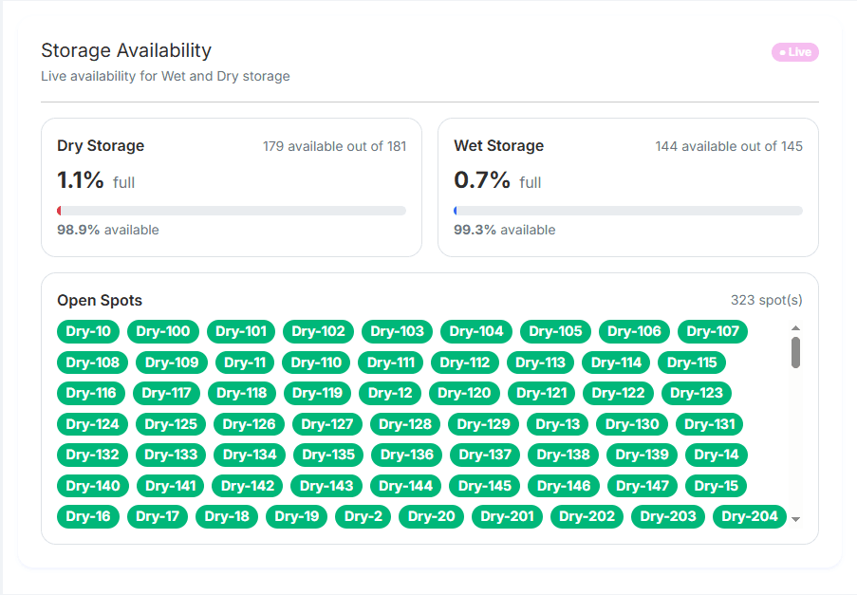Select the Dry-120 open spot
857x595 pixels.
click(x=464, y=393)
